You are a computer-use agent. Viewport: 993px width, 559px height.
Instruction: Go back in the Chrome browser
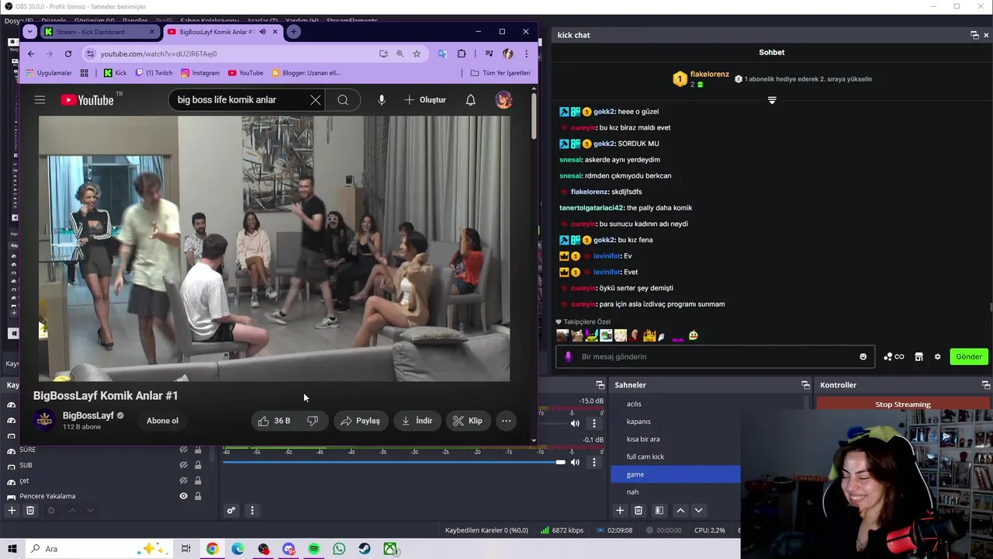pyautogui.click(x=31, y=54)
